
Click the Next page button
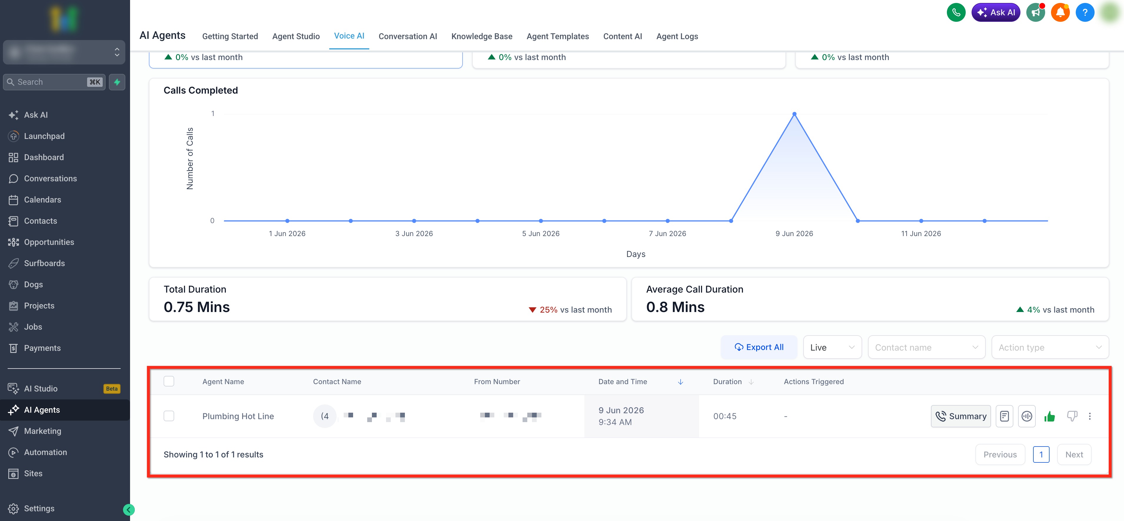[x=1074, y=455]
